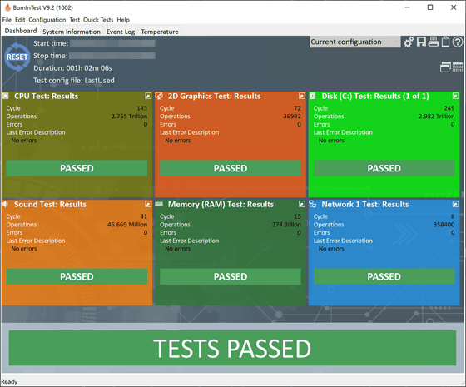Click Test config file: LastUsed text

(x=74, y=80)
